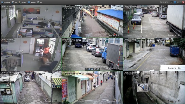The width and height of the screenshot is (185, 104).
Task: Select the pedestrian alley feed with shutters
Action: coord(92,87)
